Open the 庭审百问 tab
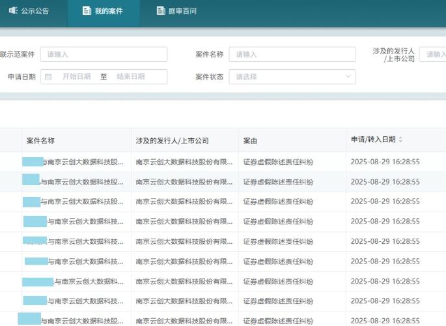This screenshot has height=326, width=446. [176, 11]
